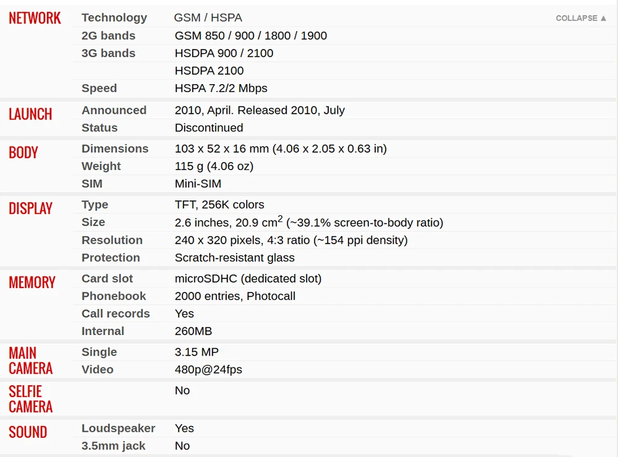Click the 3G bands label
Screen dimensions: 618x457
pyautogui.click(x=108, y=53)
